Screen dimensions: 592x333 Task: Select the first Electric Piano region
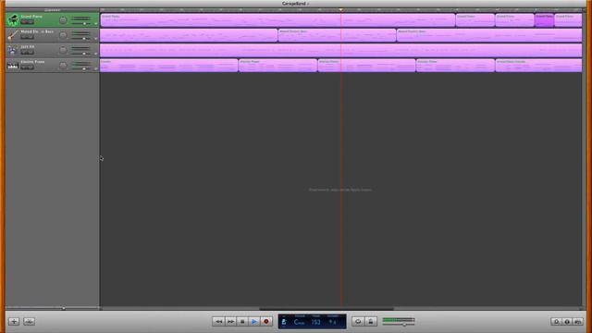coord(168,66)
